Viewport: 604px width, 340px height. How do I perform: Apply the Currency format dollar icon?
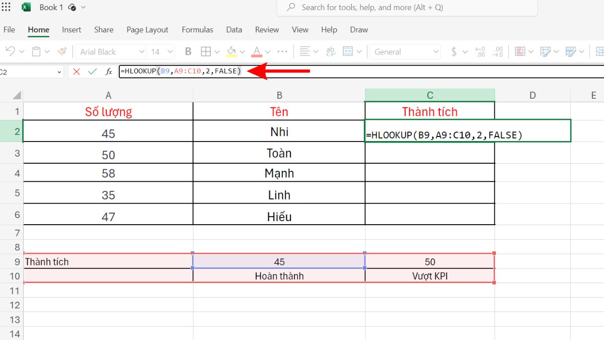pyautogui.click(x=454, y=51)
